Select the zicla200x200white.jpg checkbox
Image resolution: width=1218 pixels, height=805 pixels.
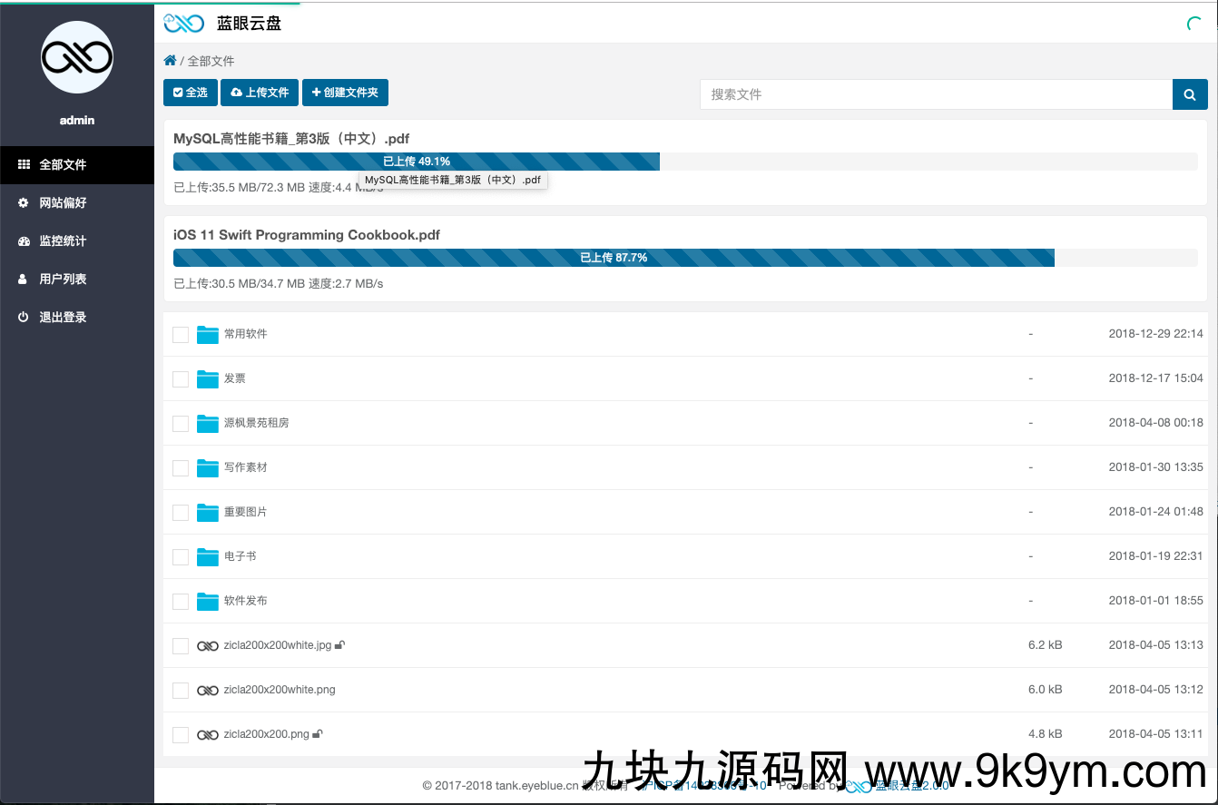point(181,646)
